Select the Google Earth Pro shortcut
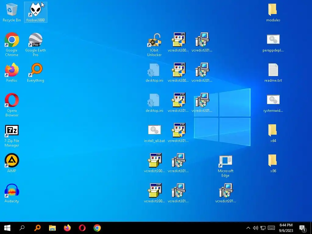This screenshot has width=312, height=234. pos(35,44)
